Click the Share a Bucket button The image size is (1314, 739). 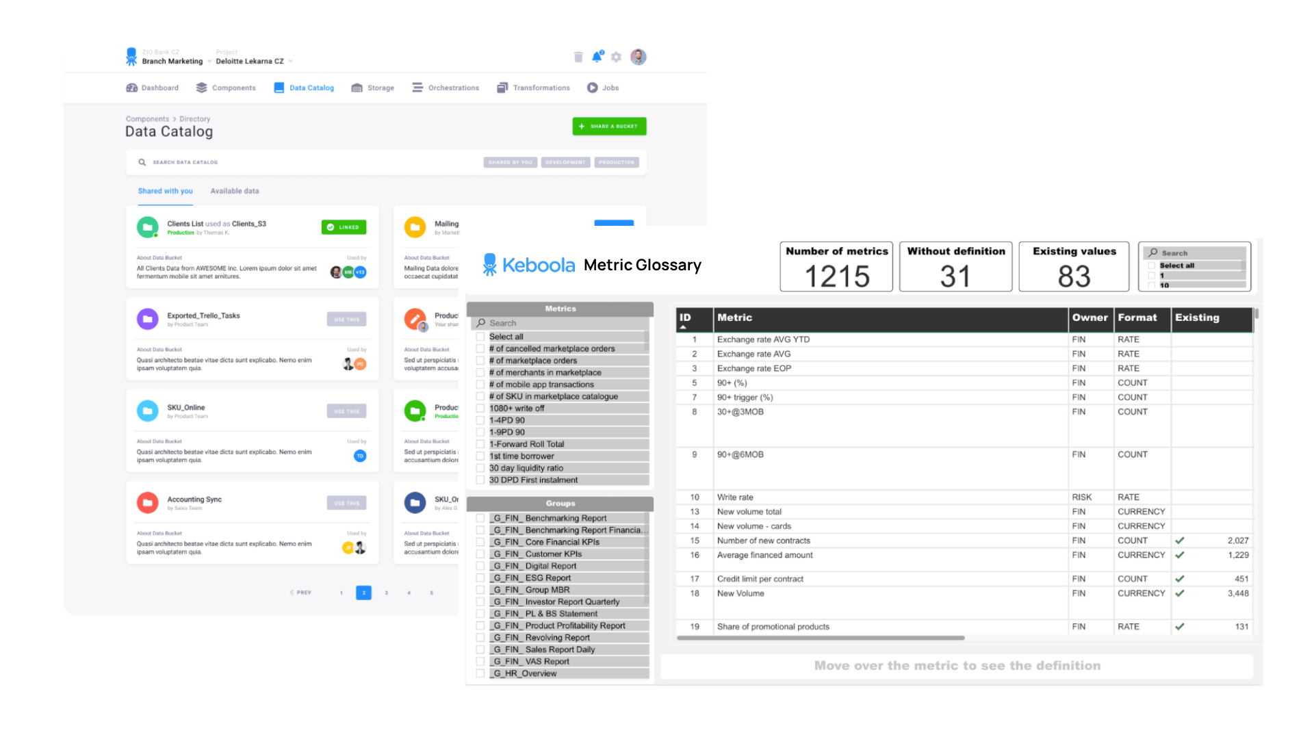pos(609,126)
